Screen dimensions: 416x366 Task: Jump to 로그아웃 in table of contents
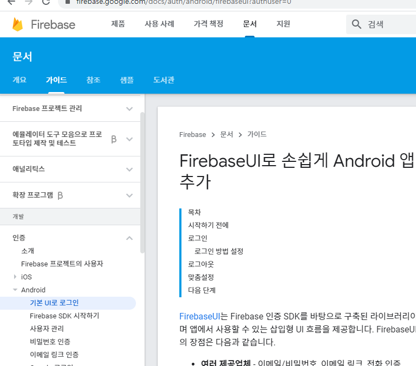[201, 264]
